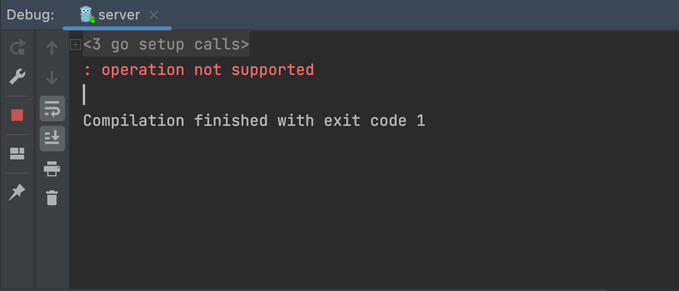Click the 'operation not supported' error line

click(199, 69)
